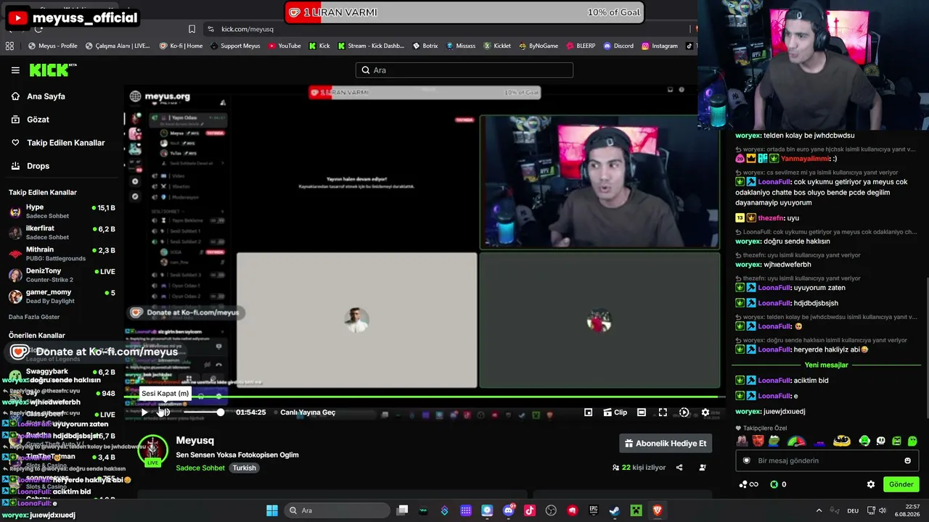Insert the Pepe frog emote

[774, 441]
